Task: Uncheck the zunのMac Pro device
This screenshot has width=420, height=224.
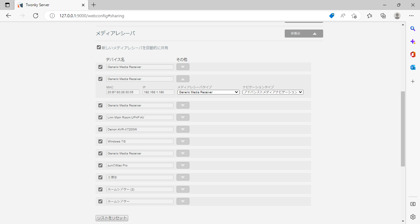Action: (100, 165)
